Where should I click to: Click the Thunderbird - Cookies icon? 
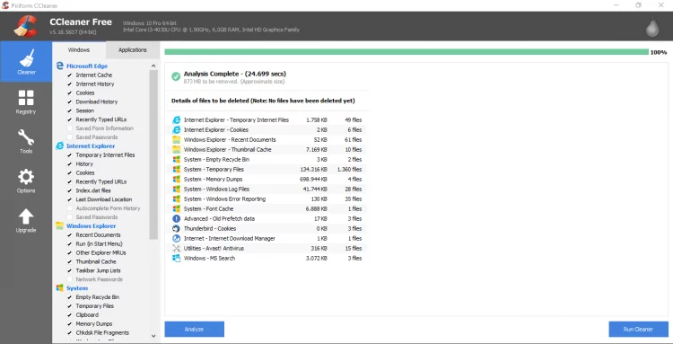176,228
